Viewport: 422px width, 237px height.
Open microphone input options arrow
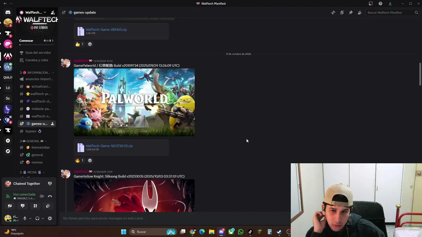click(x=30, y=218)
